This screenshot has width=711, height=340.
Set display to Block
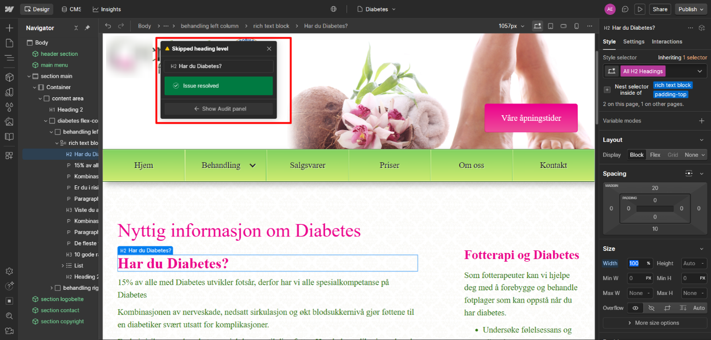point(637,155)
